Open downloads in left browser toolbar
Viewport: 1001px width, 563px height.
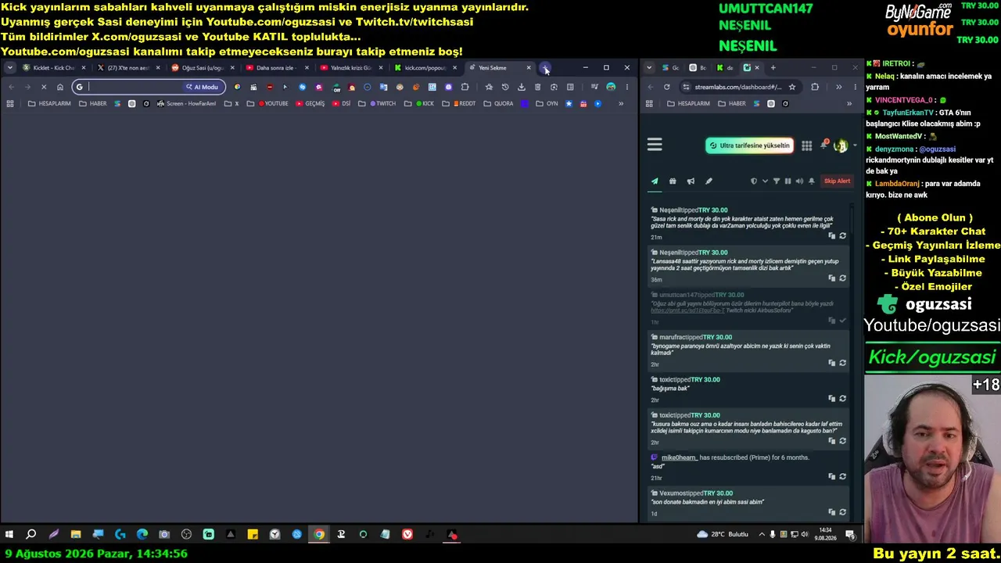[x=522, y=87]
